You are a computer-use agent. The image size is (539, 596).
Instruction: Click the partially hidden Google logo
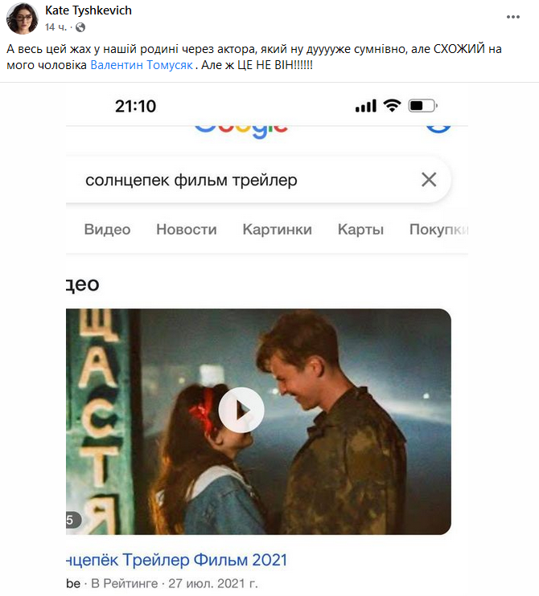point(241,131)
